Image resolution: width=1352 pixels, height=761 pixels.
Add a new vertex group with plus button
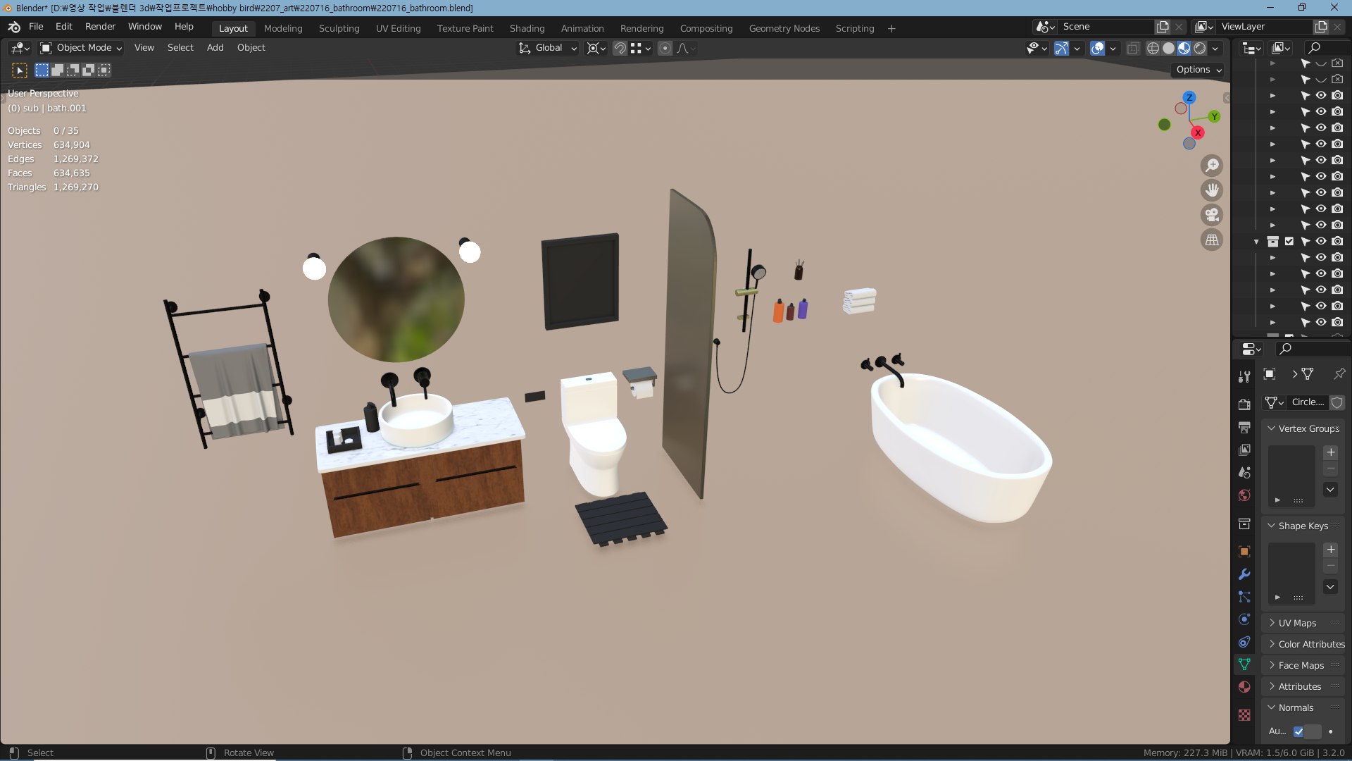pyautogui.click(x=1331, y=452)
